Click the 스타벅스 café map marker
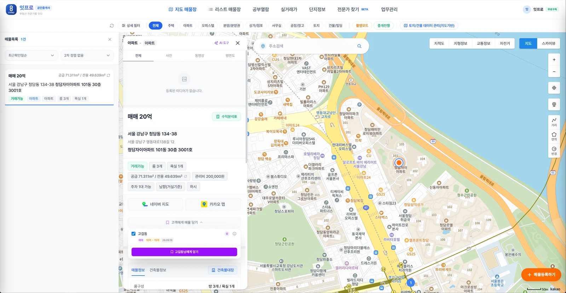The height and width of the screenshot is (293, 566). coord(381,213)
